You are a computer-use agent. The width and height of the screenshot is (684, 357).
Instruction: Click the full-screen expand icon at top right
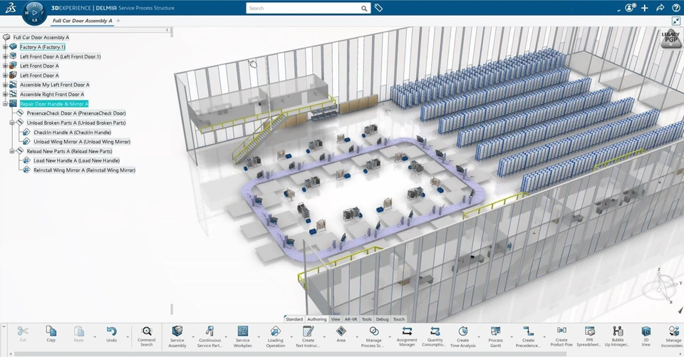pos(675,21)
